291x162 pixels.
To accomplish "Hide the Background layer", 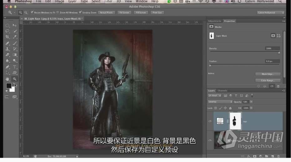I will pos(210,140).
